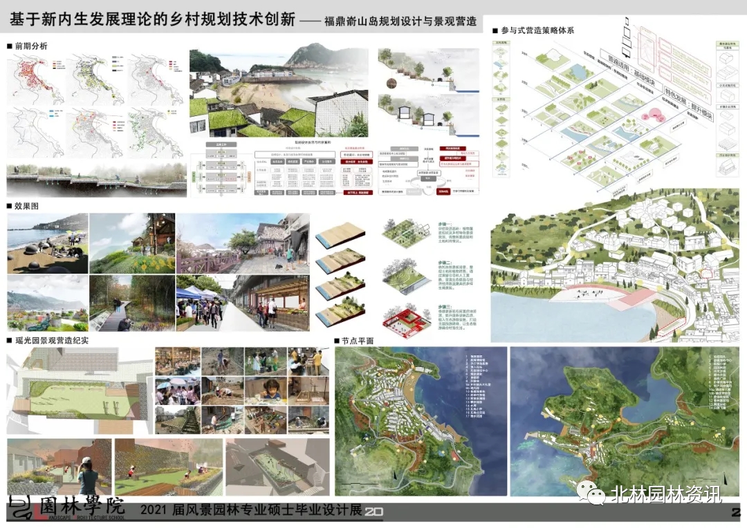Image resolution: width=747 pixels, height=528 pixels.
Task: Open the street rendering with pink railing
Action: [x=243, y=243]
